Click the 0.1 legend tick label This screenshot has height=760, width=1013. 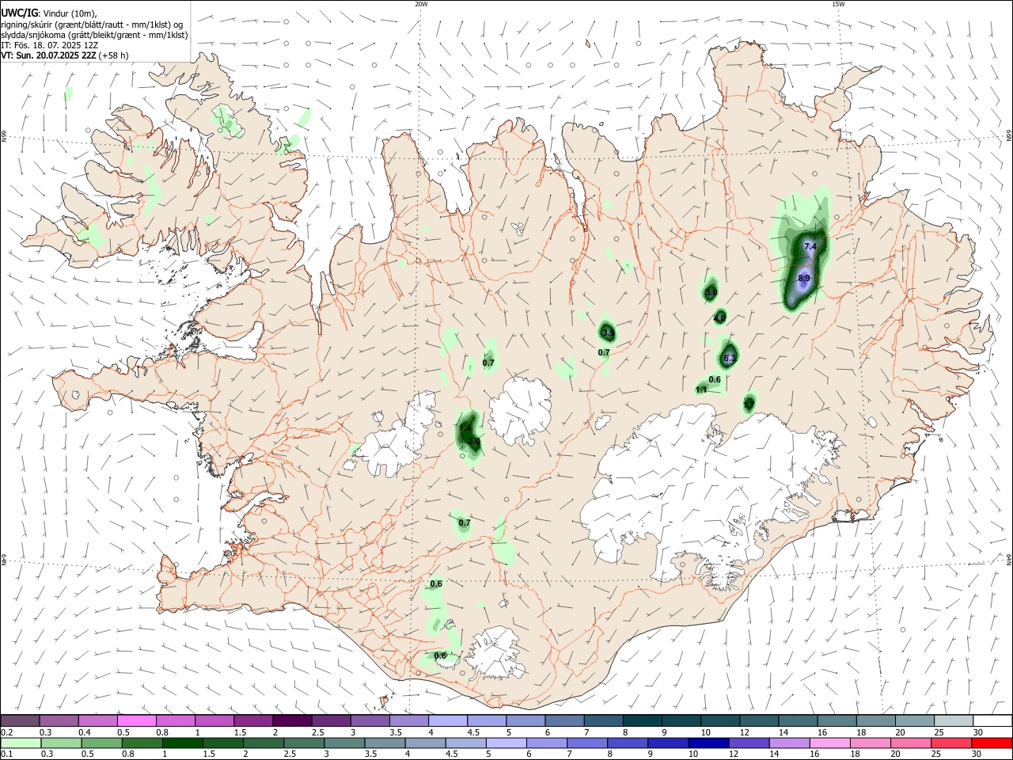click(6, 754)
